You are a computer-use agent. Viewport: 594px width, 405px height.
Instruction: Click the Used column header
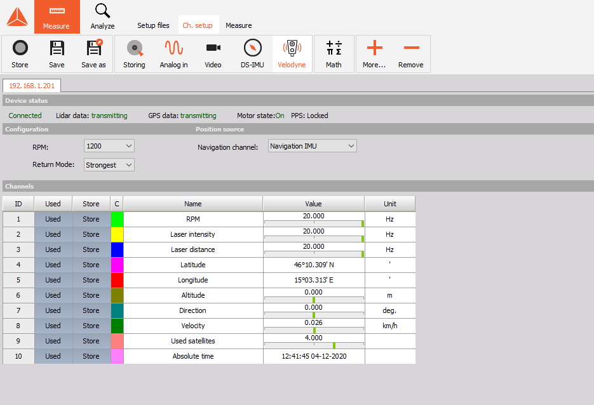(53, 204)
